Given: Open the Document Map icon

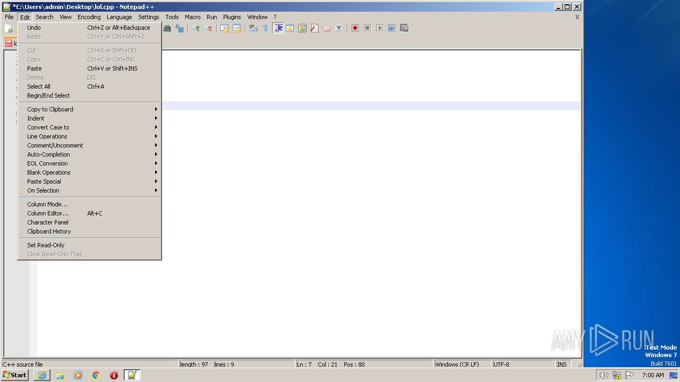Looking at the screenshot, I should (302, 28).
